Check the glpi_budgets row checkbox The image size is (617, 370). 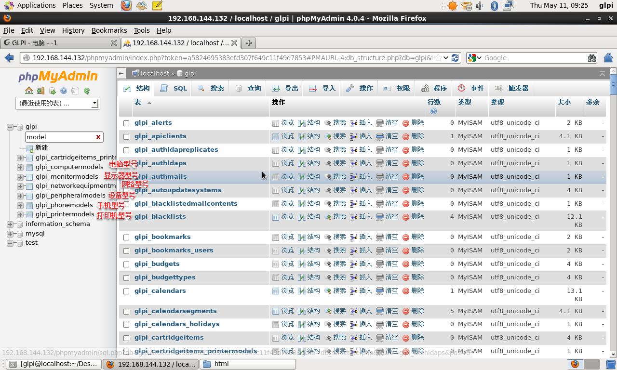(x=126, y=264)
